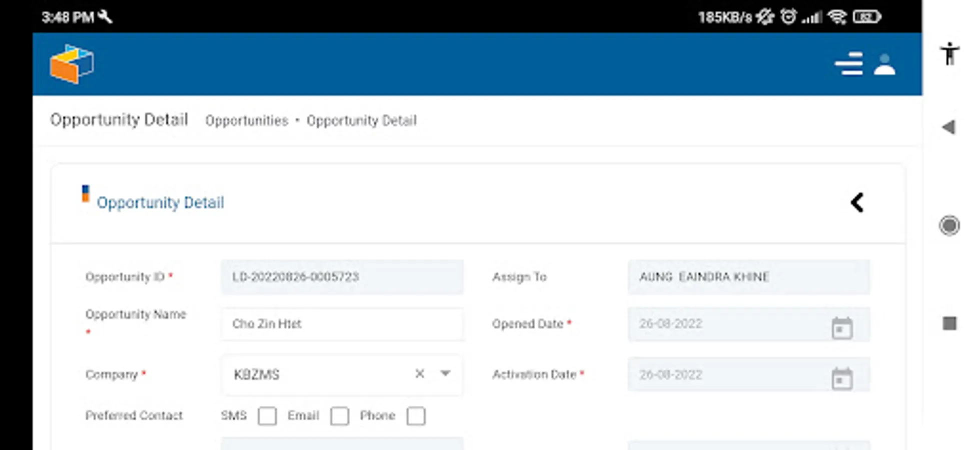Tap the wrench icon in status bar
977x450 pixels.
coord(105,17)
